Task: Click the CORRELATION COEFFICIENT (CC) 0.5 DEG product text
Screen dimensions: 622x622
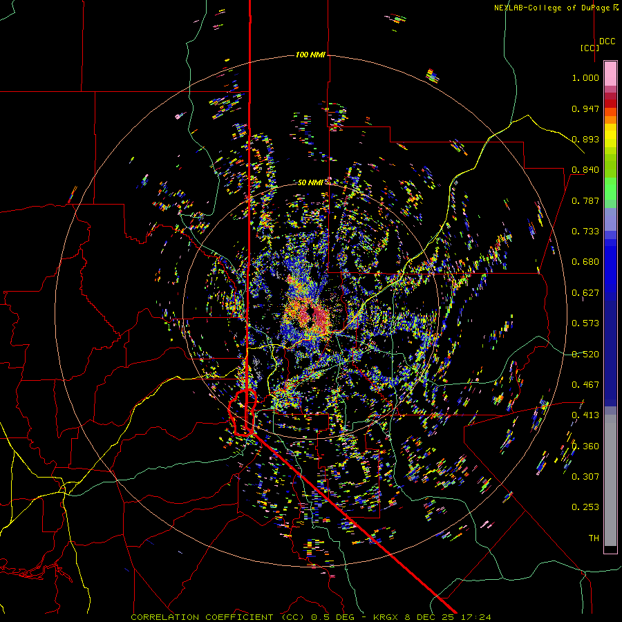Action: point(243,617)
